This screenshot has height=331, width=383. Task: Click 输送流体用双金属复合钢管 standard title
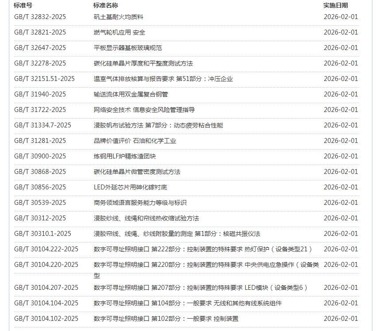tap(131, 94)
